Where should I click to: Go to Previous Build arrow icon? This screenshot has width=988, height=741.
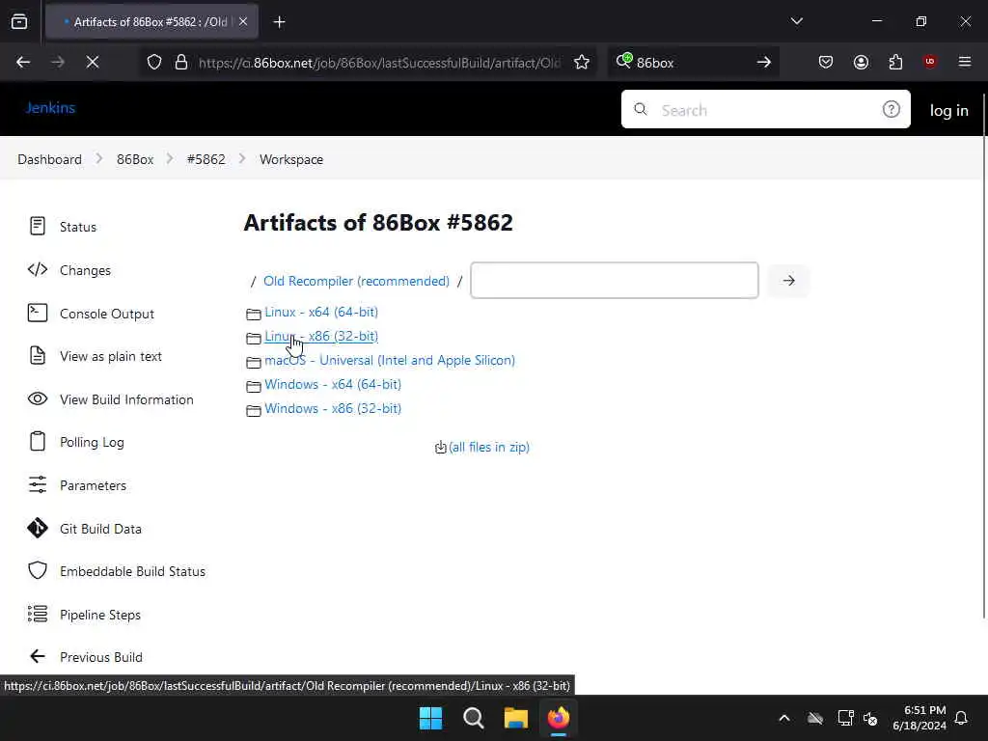point(38,656)
